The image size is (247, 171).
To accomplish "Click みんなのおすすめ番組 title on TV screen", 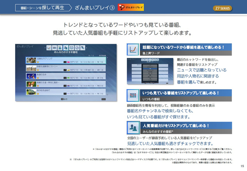I will (66, 52).
